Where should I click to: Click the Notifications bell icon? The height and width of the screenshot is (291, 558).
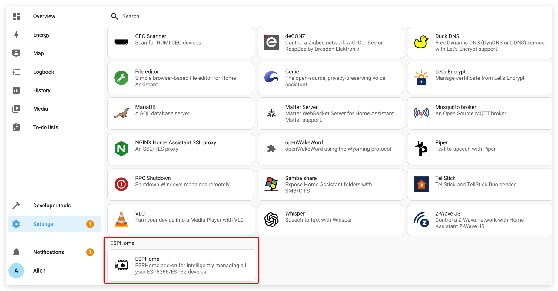[16, 252]
